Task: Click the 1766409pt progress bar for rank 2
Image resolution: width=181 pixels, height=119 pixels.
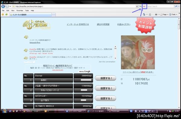Action: [86, 90]
